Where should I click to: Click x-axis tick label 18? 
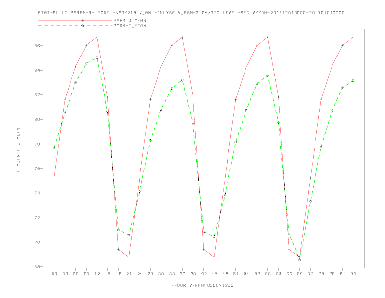click(118, 274)
